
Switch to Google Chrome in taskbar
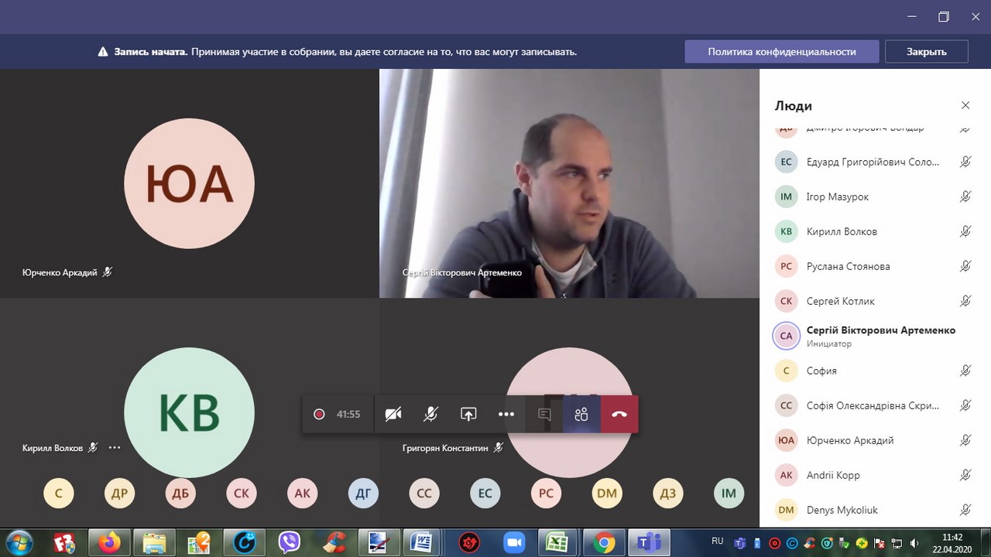pos(604,543)
